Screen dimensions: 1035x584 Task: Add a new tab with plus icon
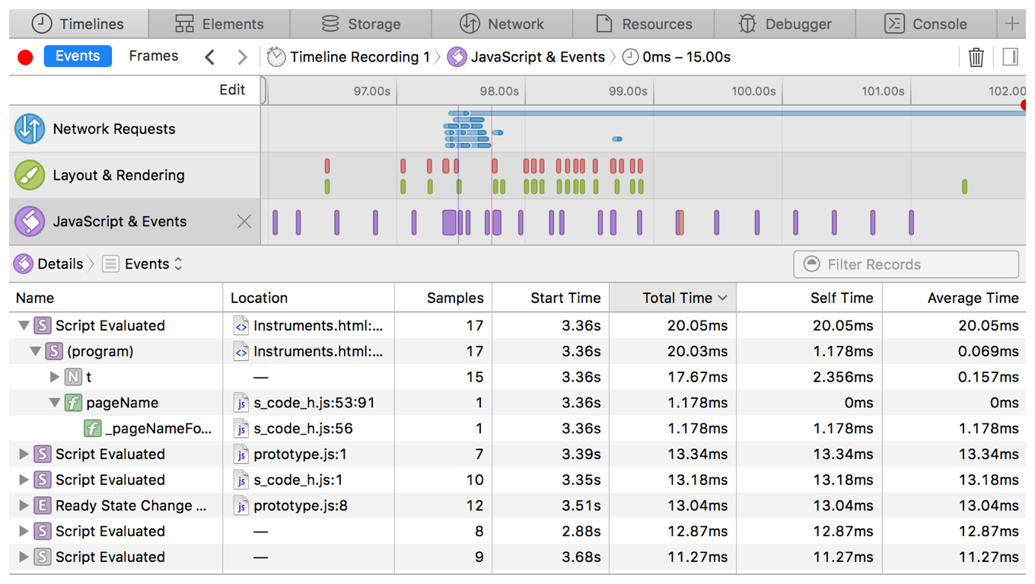[1011, 24]
